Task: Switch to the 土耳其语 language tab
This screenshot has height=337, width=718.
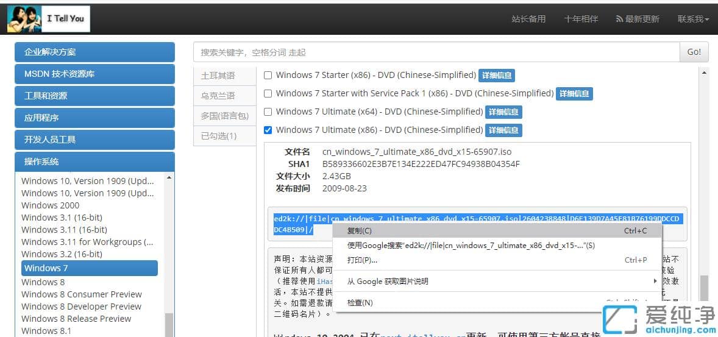Action: tap(224, 76)
